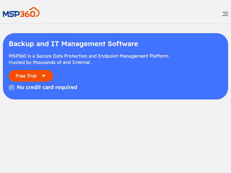The image size is (231, 173).
Task: Click the orange 360 part of the logo
Action: [x=28, y=14]
